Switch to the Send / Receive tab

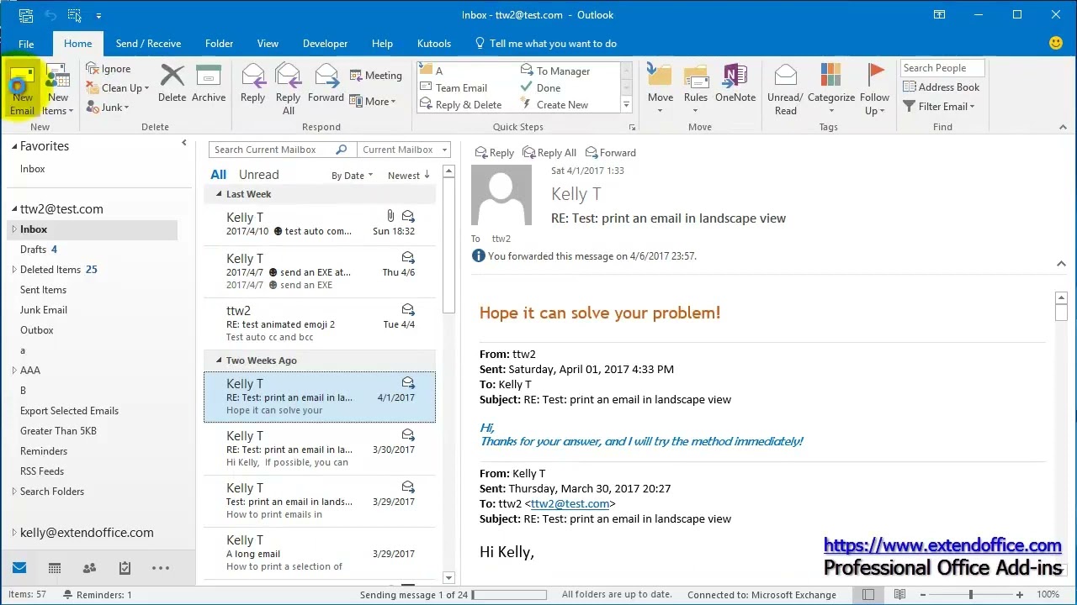[148, 44]
